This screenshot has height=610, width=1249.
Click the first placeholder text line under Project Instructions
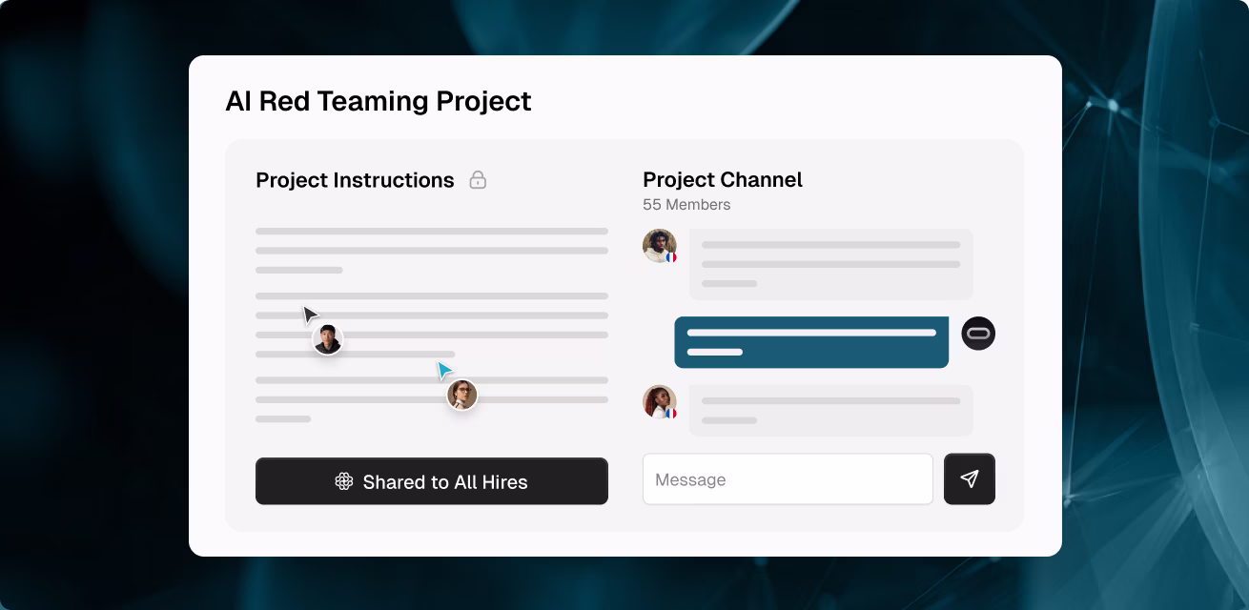(x=431, y=231)
